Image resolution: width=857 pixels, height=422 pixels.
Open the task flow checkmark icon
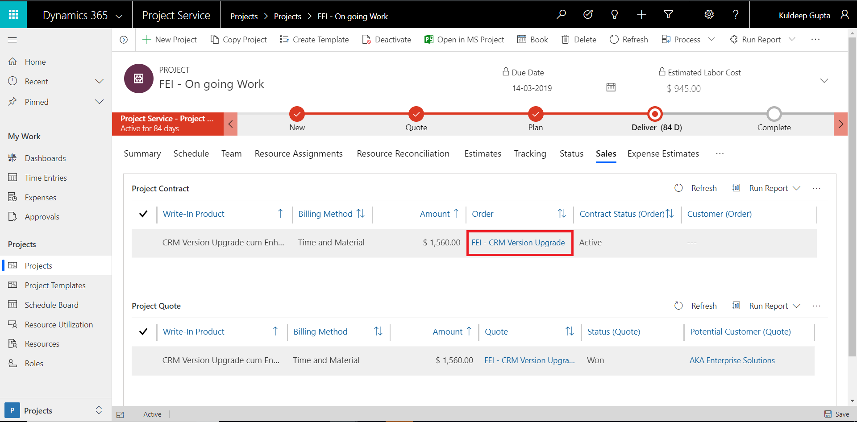coord(588,15)
